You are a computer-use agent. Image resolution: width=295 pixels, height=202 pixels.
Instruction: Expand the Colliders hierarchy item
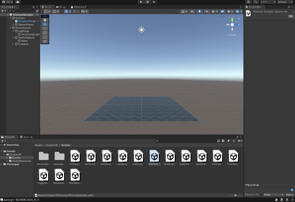click(13, 44)
